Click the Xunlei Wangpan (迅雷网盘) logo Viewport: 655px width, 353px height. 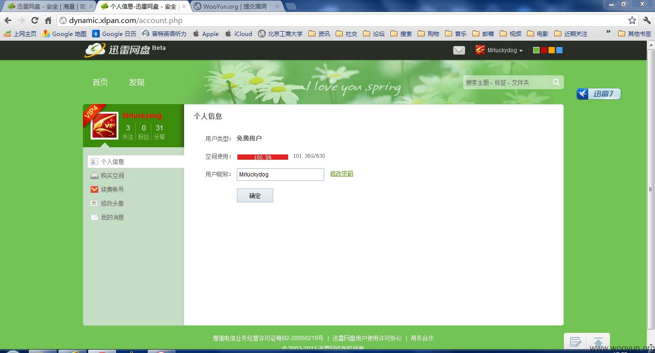tap(125, 49)
